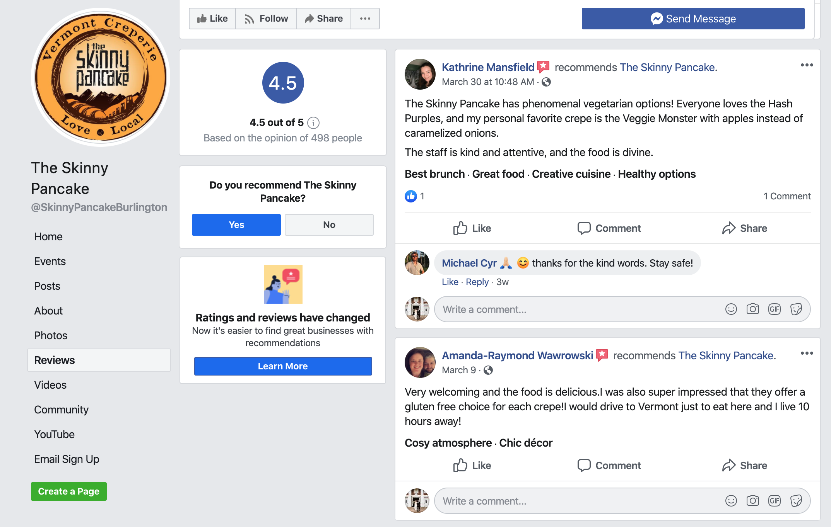Select Yes to recommend The Skinny Pancake

coord(236,224)
